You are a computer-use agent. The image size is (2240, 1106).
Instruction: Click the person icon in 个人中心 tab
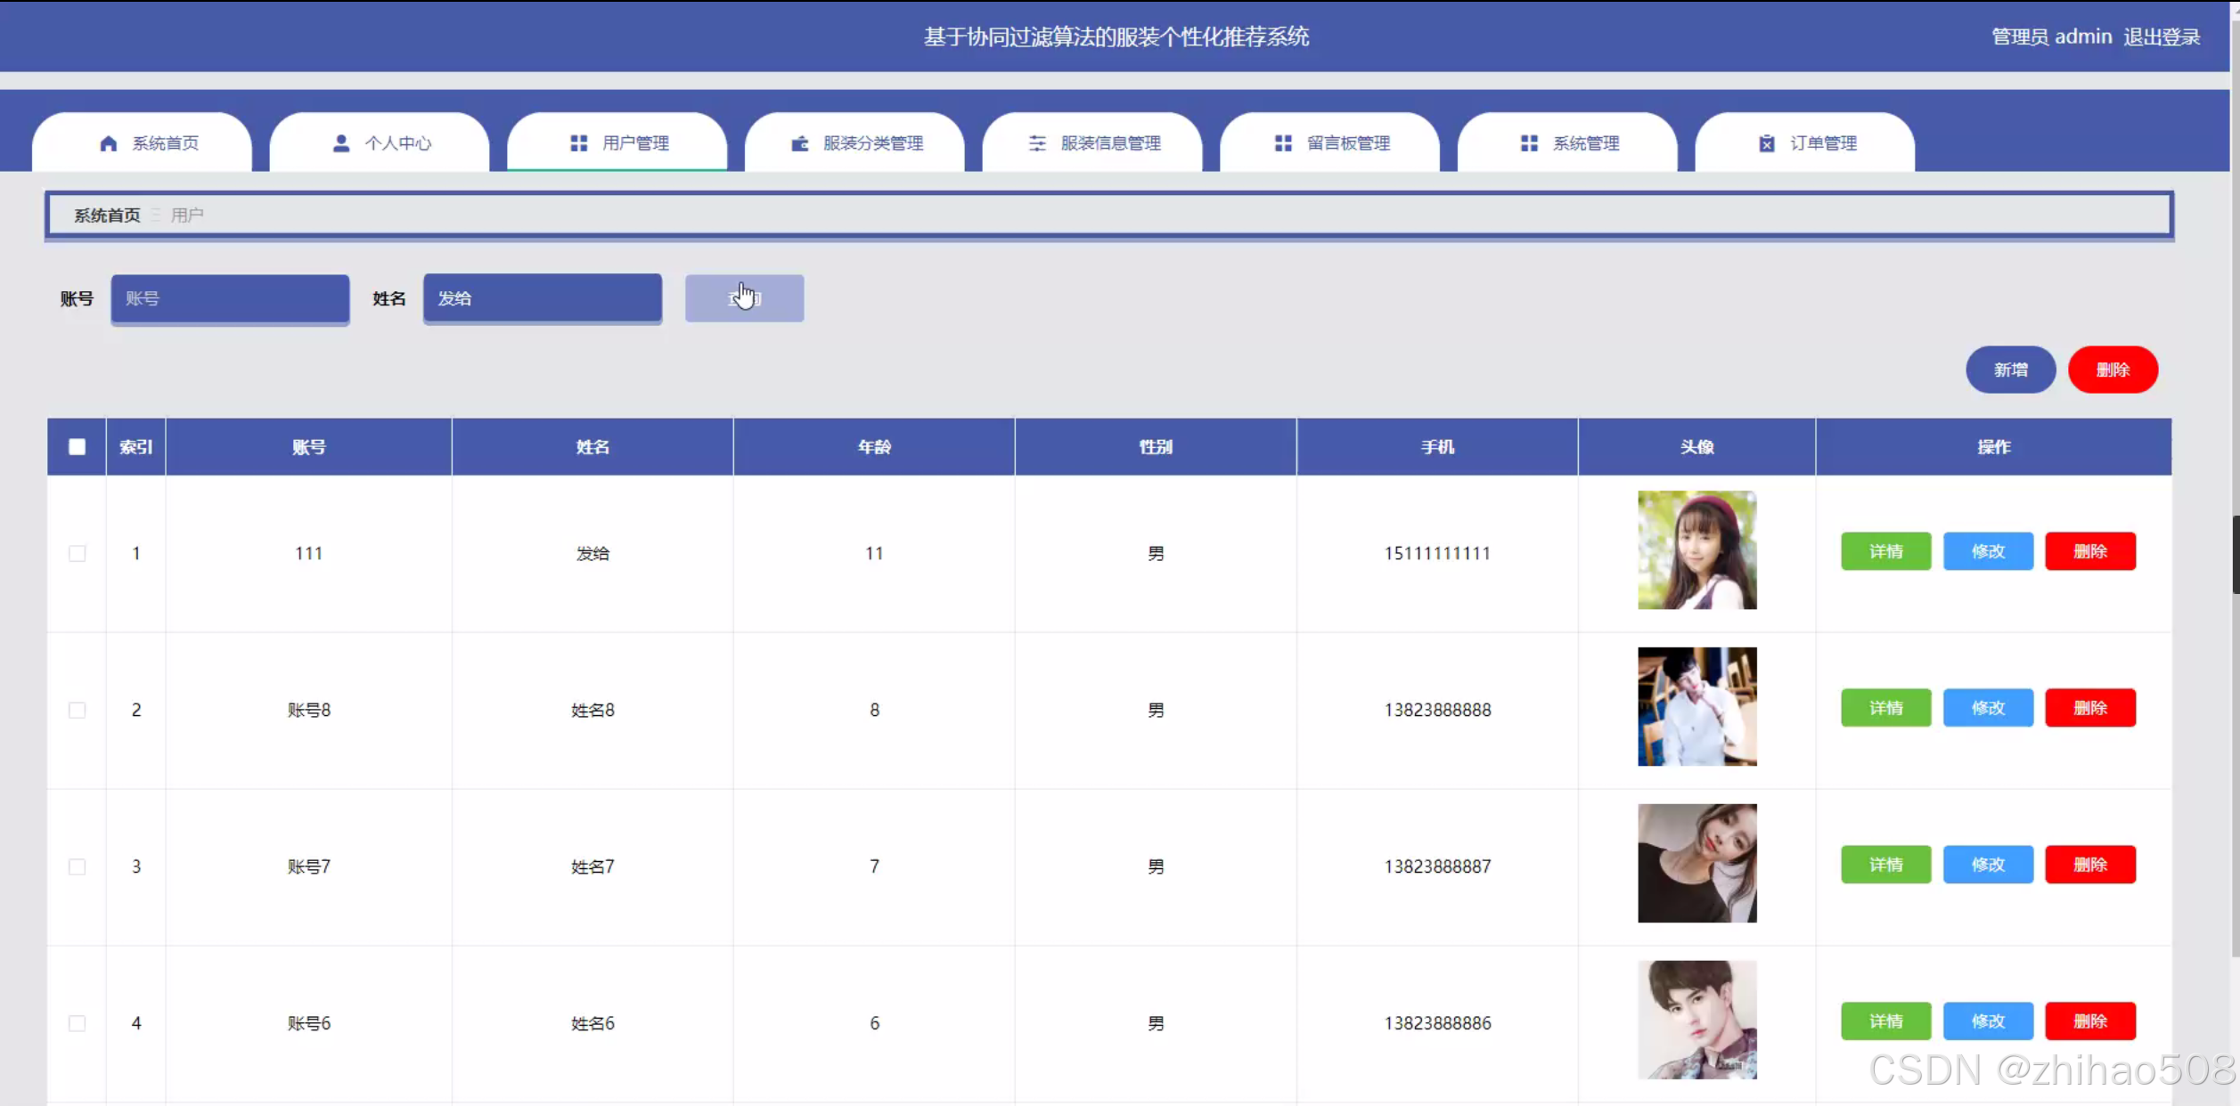pyautogui.click(x=341, y=143)
